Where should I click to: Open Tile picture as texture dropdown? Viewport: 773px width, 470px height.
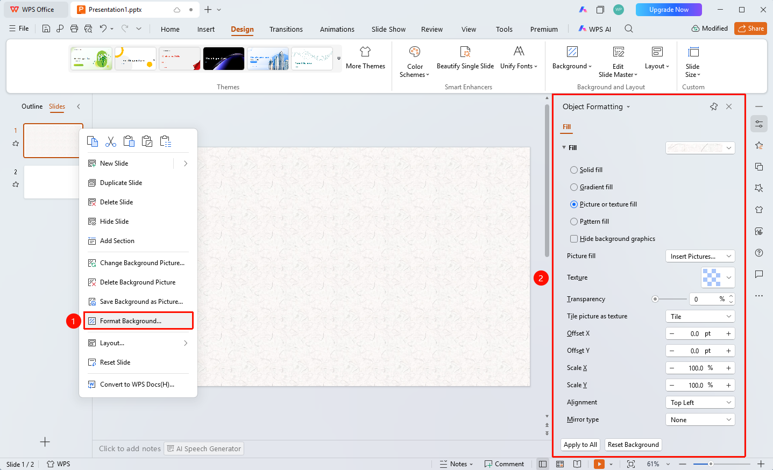[700, 317]
